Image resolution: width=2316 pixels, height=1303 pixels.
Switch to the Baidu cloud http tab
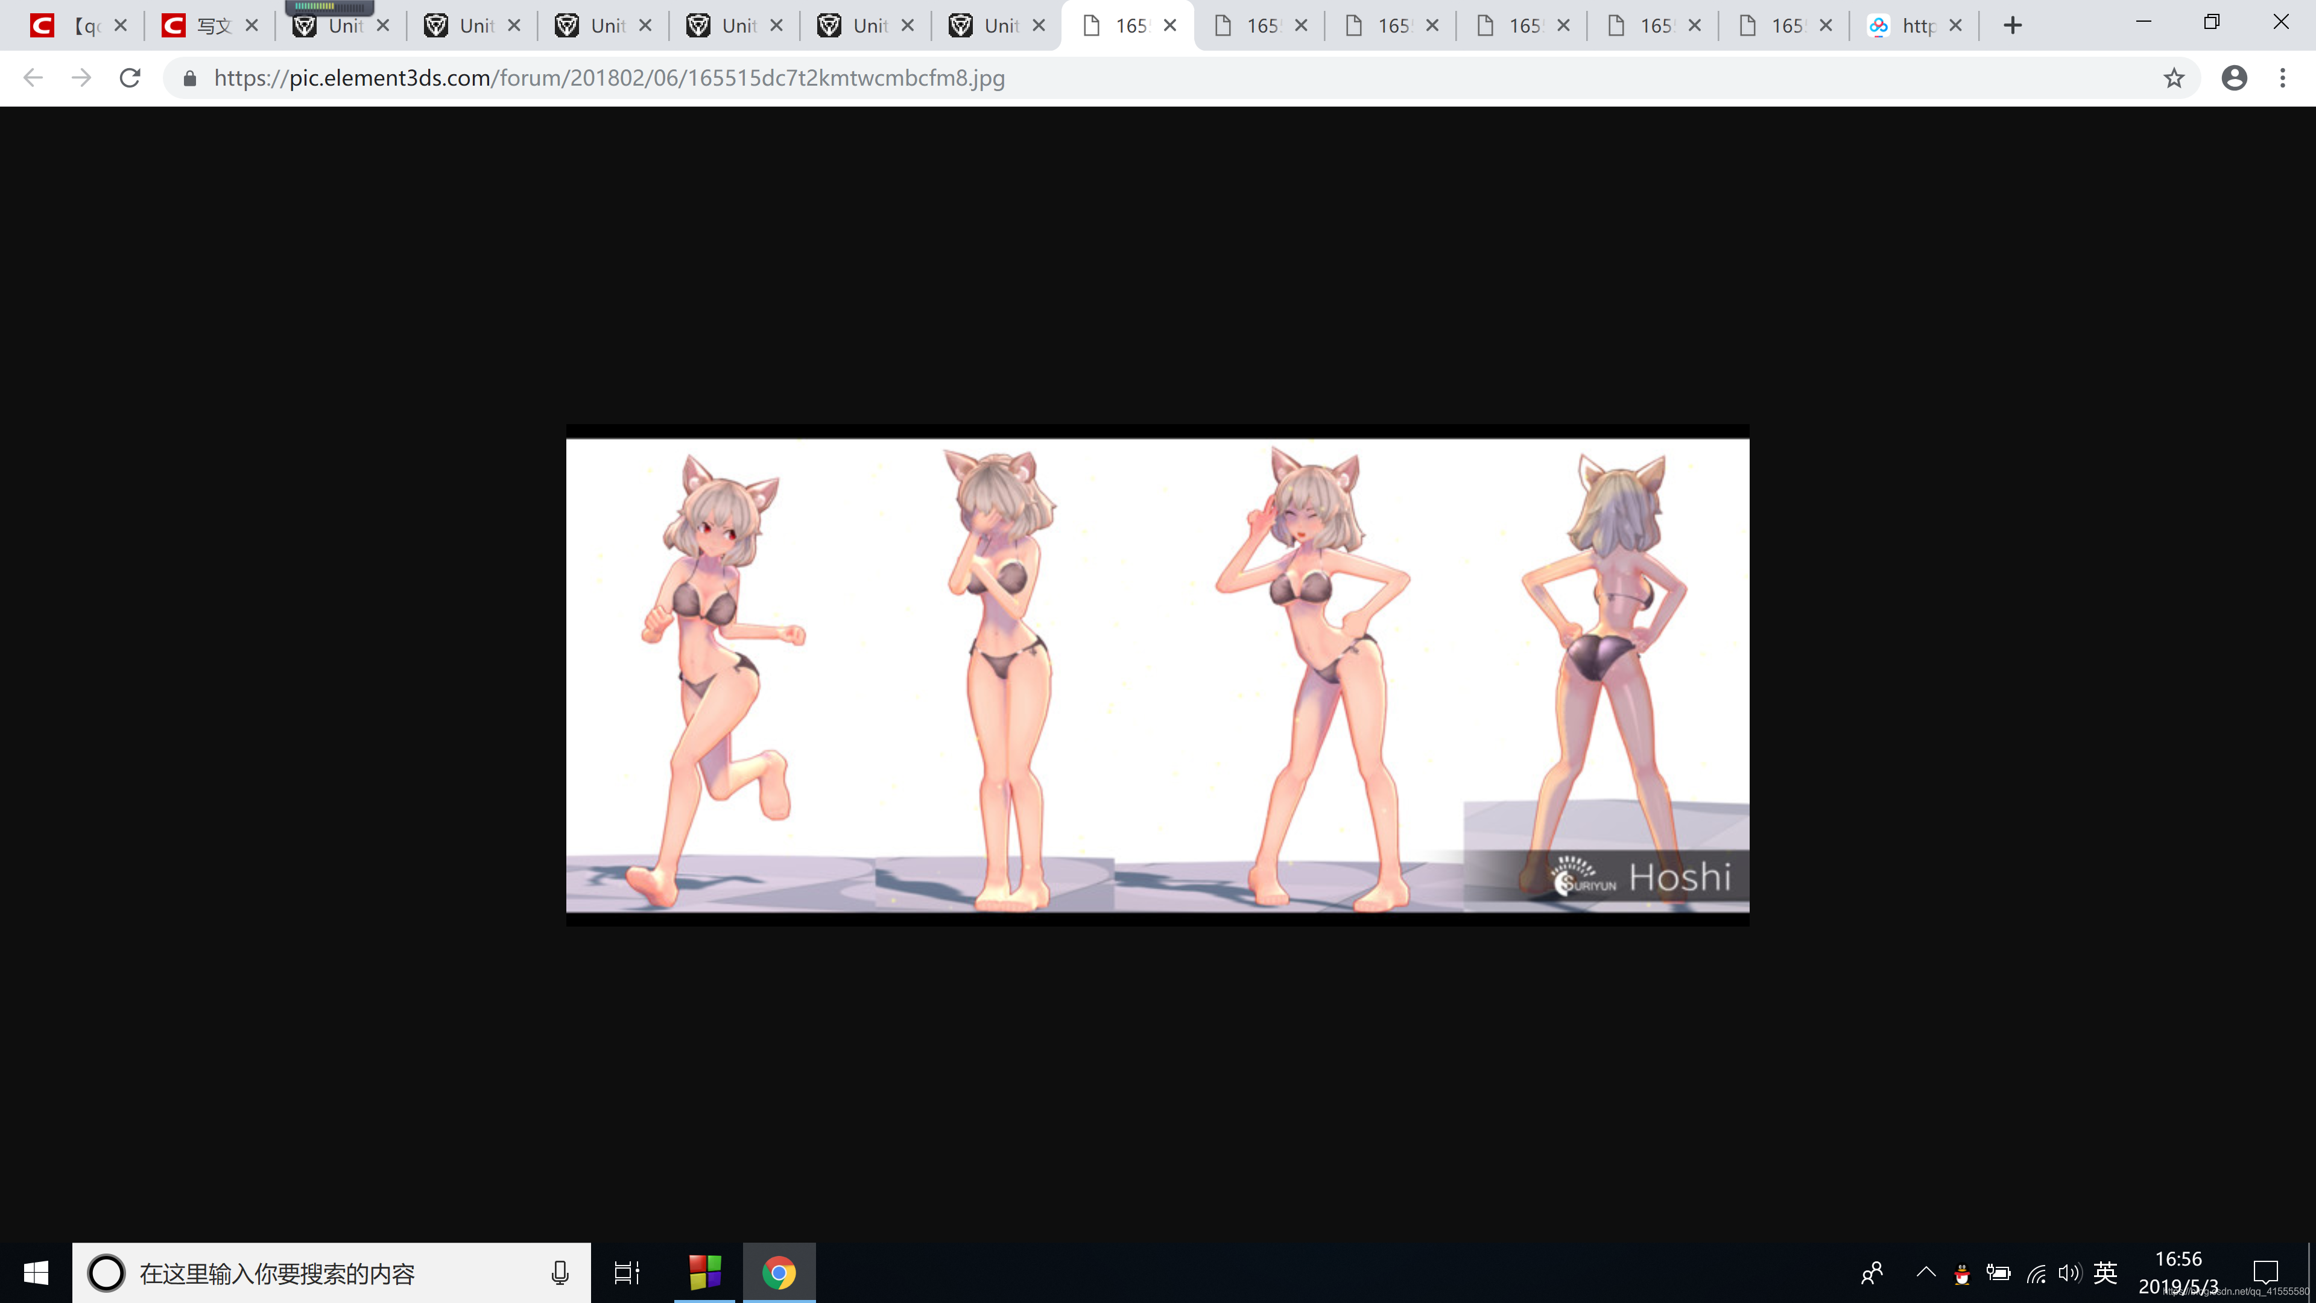1904,25
